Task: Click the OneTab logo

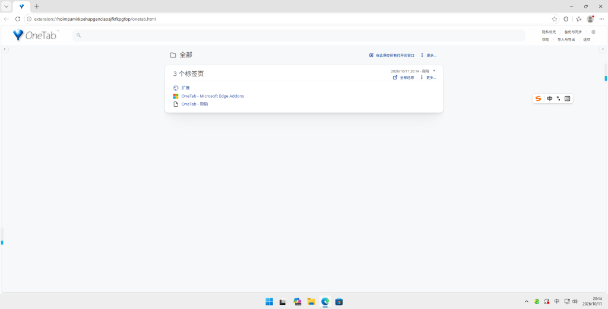Action: pyautogui.click(x=35, y=35)
